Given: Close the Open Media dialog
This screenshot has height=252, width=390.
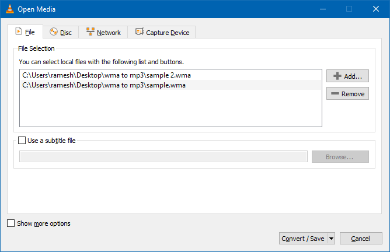Looking at the screenshot, I should point(376,9).
